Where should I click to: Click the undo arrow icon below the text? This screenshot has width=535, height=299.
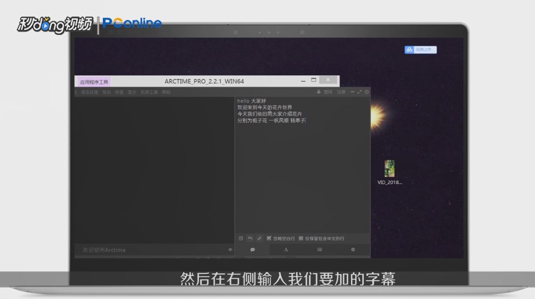(250, 238)
